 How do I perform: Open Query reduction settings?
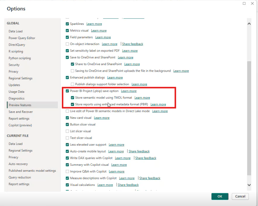tap(20, 177)
